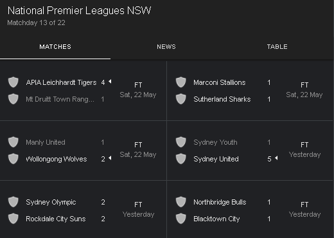This screenshot has width=334, height=238.
Task: Open Rockdale City Suns team link
Action: pyautogui.click(x=56, y=219)
